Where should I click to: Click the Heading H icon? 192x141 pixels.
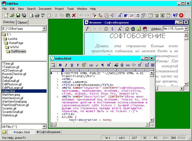tap(109, 65)
